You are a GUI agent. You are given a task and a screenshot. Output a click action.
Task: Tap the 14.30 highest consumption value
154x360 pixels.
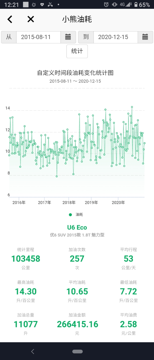[x=26, y=291]
